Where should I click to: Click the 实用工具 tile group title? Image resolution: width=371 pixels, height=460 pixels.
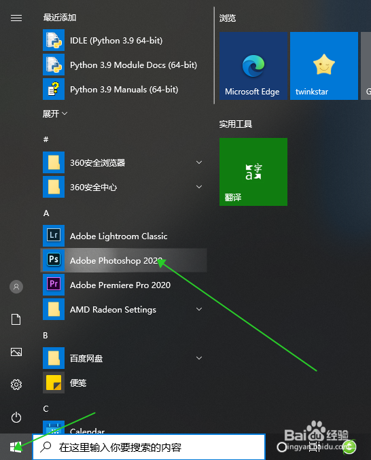(x=236, y=124)
